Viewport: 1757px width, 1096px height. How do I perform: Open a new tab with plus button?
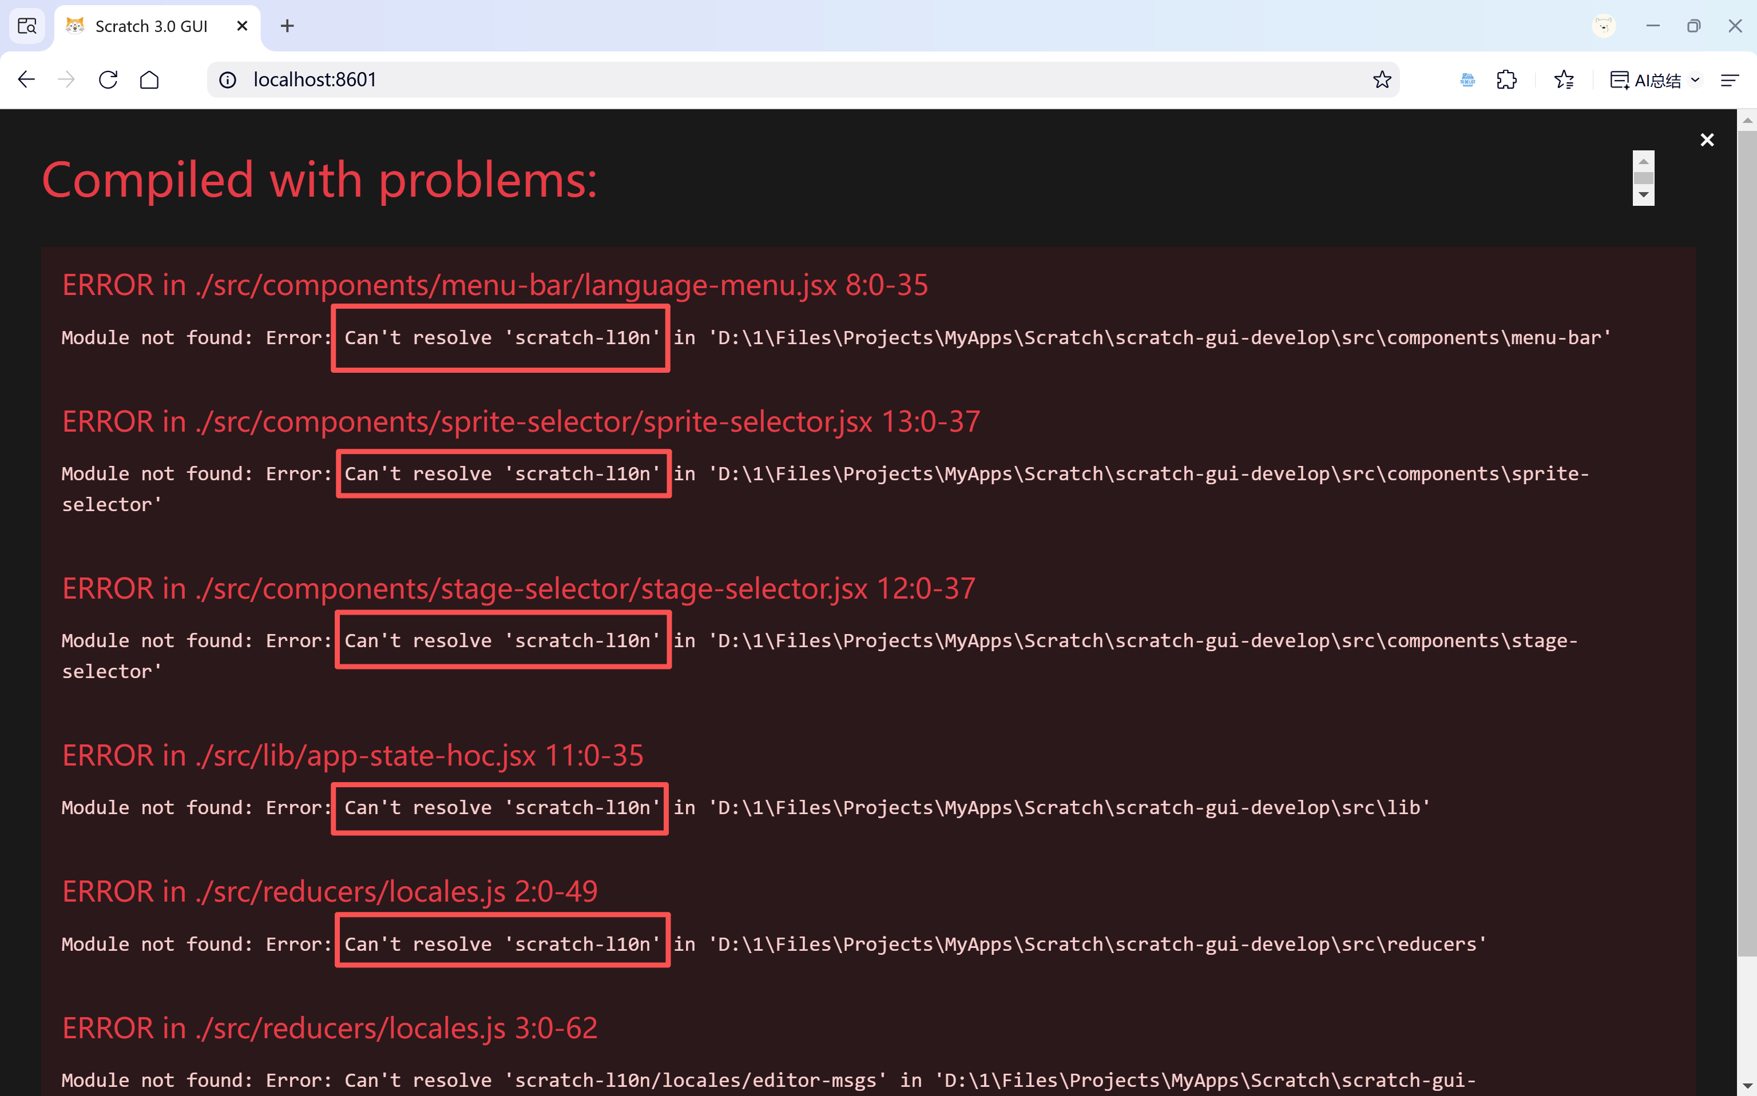tap(287, 26)
